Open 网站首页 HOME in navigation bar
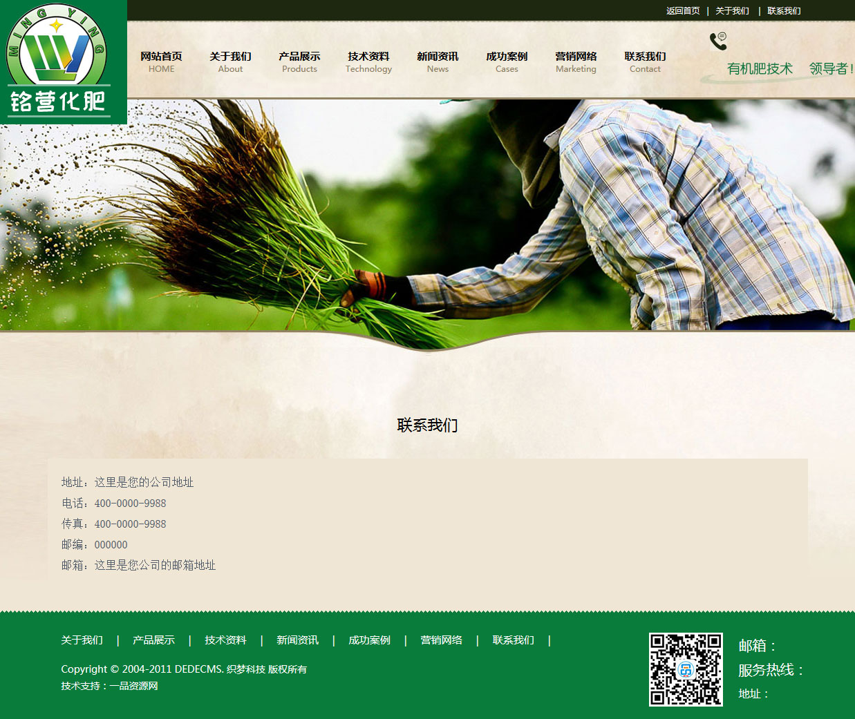 161,61
